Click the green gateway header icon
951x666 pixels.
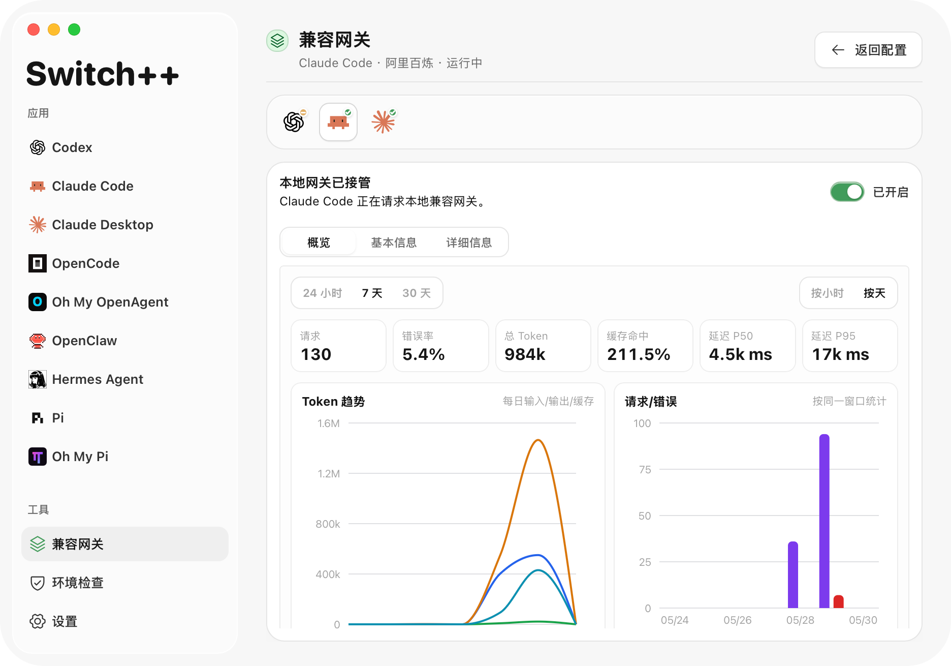[x=277, y=41]
